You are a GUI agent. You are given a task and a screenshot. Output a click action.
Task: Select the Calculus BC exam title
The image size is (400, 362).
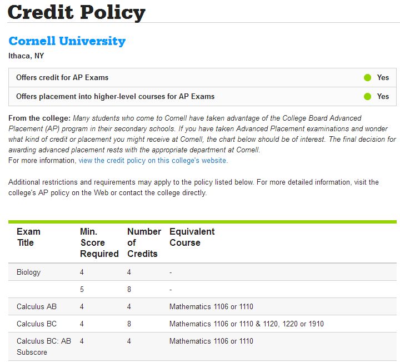click(37, 324)
